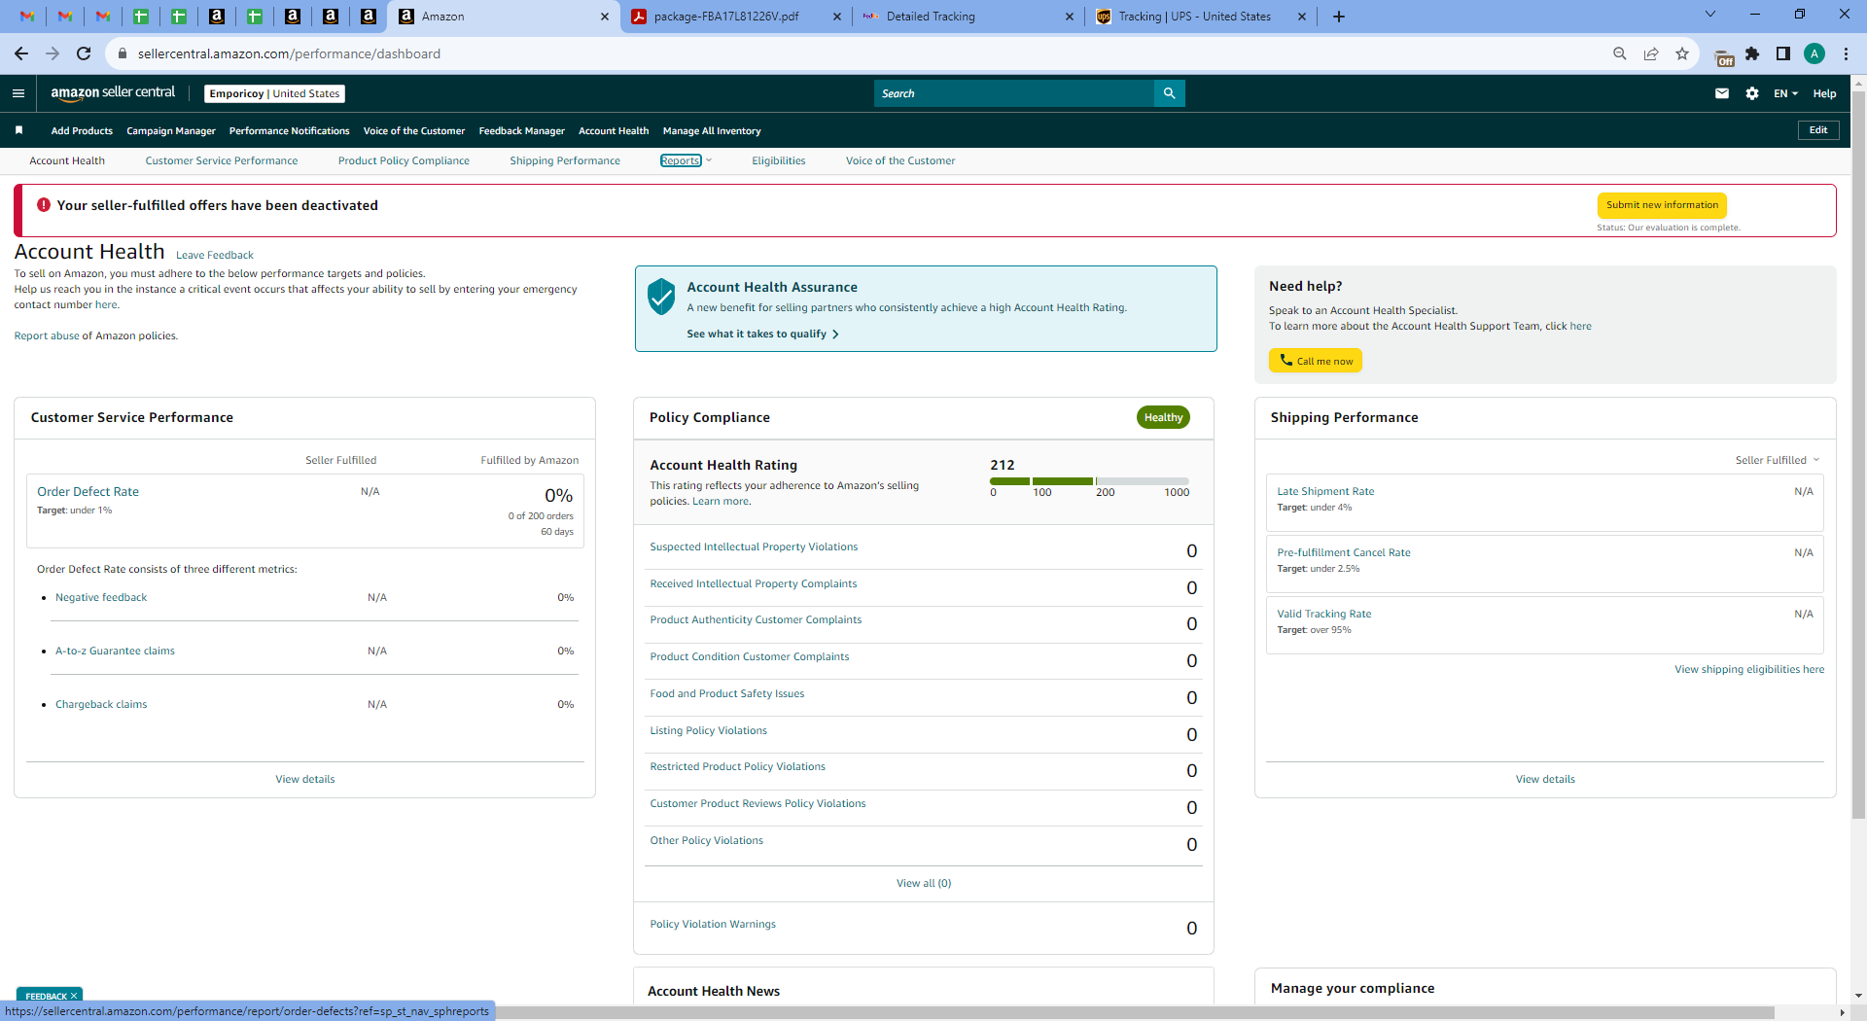Screen dimensions: 1867x1021
Task: Toggle the browser side panel icon
Action: tap(1783, 53)
